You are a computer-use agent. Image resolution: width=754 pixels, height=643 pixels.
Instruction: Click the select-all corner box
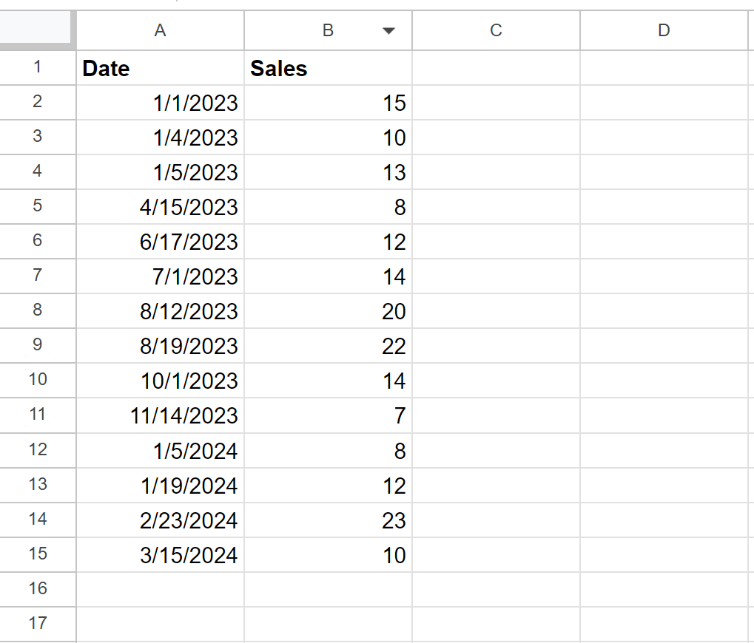(38, 30)
